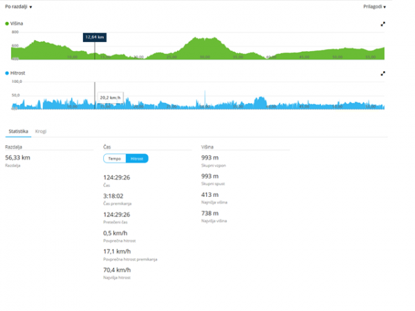Open the Po razdalji dropdown
The width and height of the screenshot is (415, 311).
click(19, 6)
